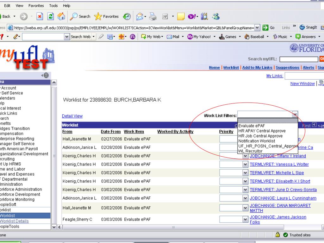Open Worklist Details in left menu

pyautogui.click(x=14, y=221)
